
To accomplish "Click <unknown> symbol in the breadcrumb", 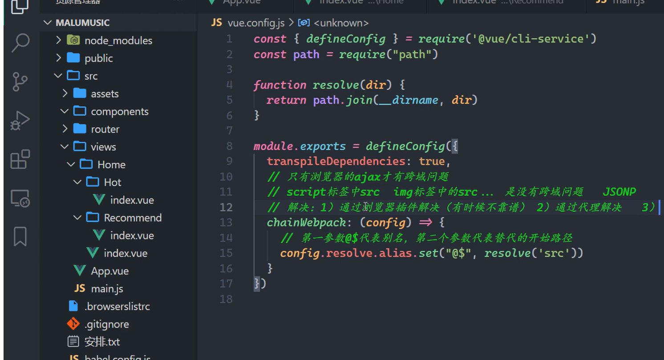I will tap(341, 23).
